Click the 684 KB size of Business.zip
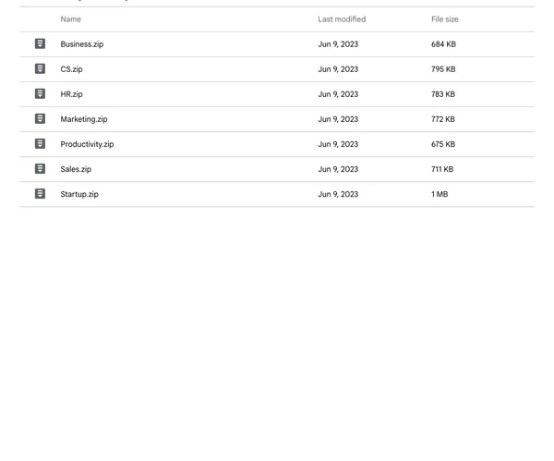 click(x=443, y=44)
